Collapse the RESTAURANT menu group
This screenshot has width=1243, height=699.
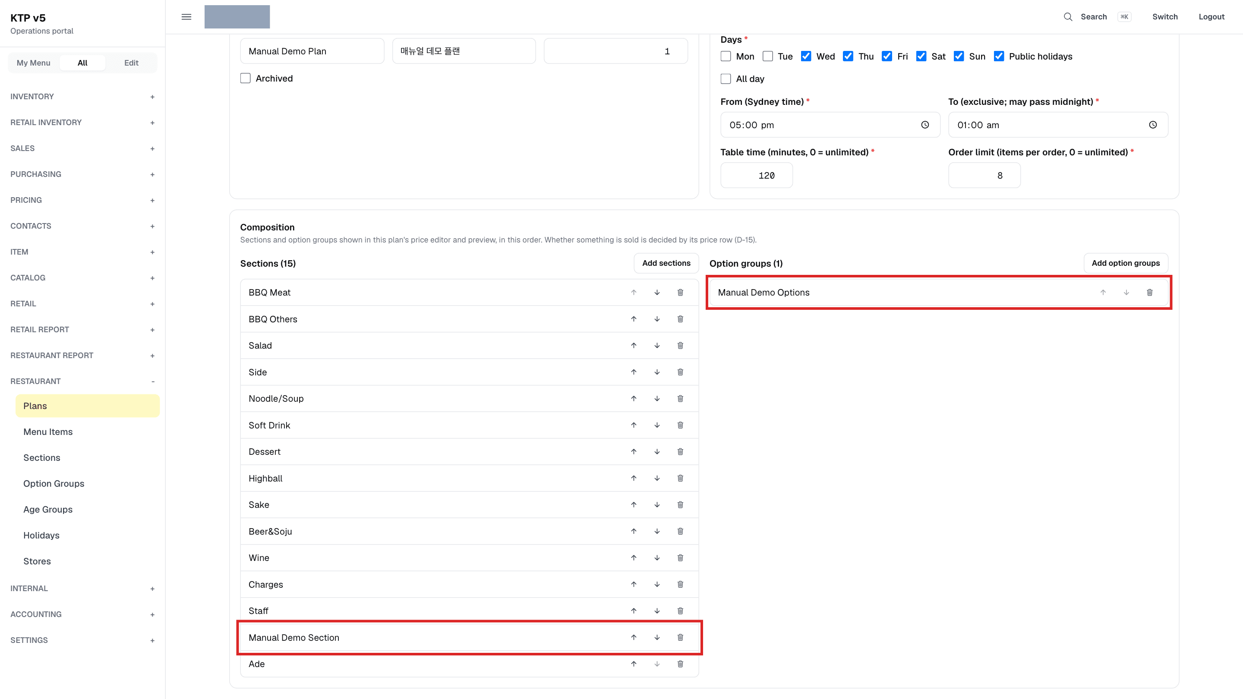pos(82,381)
